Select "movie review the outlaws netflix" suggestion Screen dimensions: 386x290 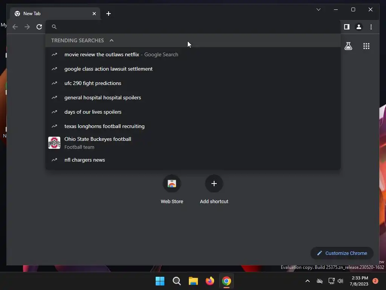193,54
